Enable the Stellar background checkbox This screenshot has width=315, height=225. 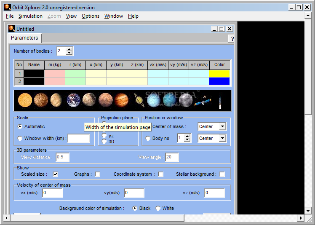coord(222,174)
